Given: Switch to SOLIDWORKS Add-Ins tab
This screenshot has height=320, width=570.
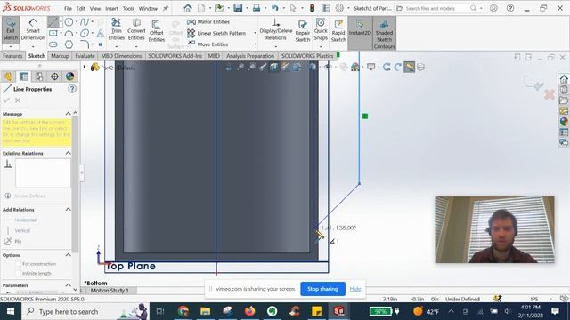Looking at the screenshot, I should pyautogui.click(x=175, y=56).
